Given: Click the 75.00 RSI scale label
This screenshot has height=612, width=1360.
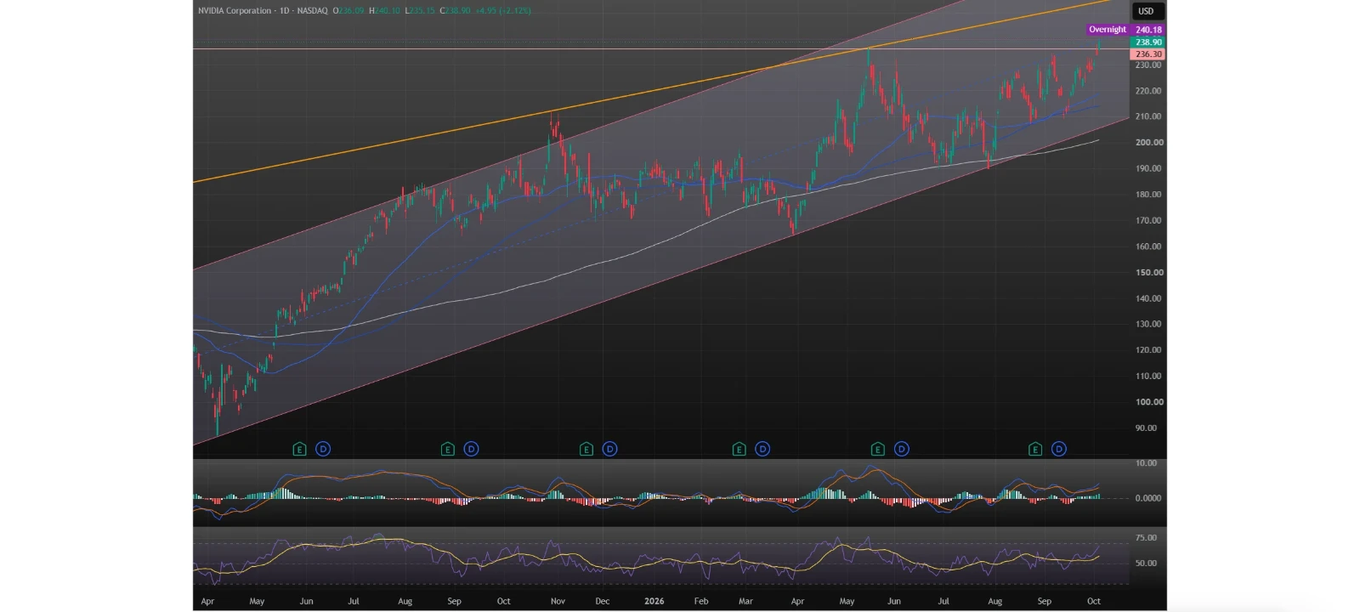Looking at the screenshot, I should click(1146, 538).
